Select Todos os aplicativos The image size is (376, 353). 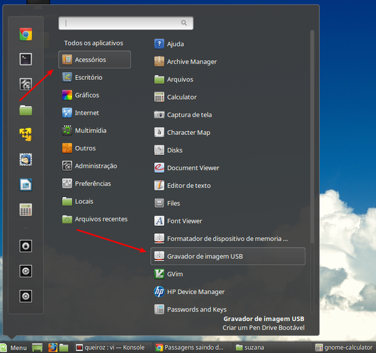(94, 43)
